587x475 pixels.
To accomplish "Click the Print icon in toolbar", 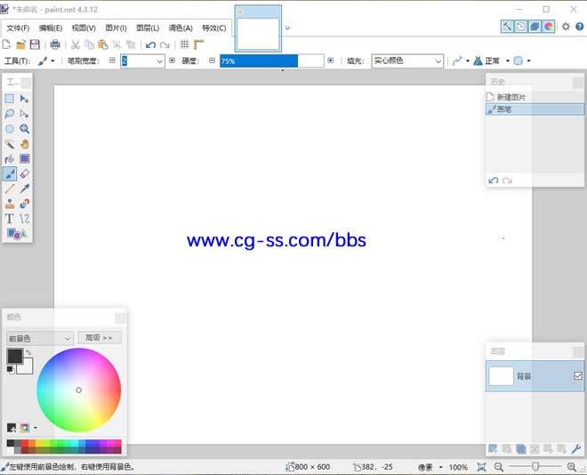I will click(55, 44).
